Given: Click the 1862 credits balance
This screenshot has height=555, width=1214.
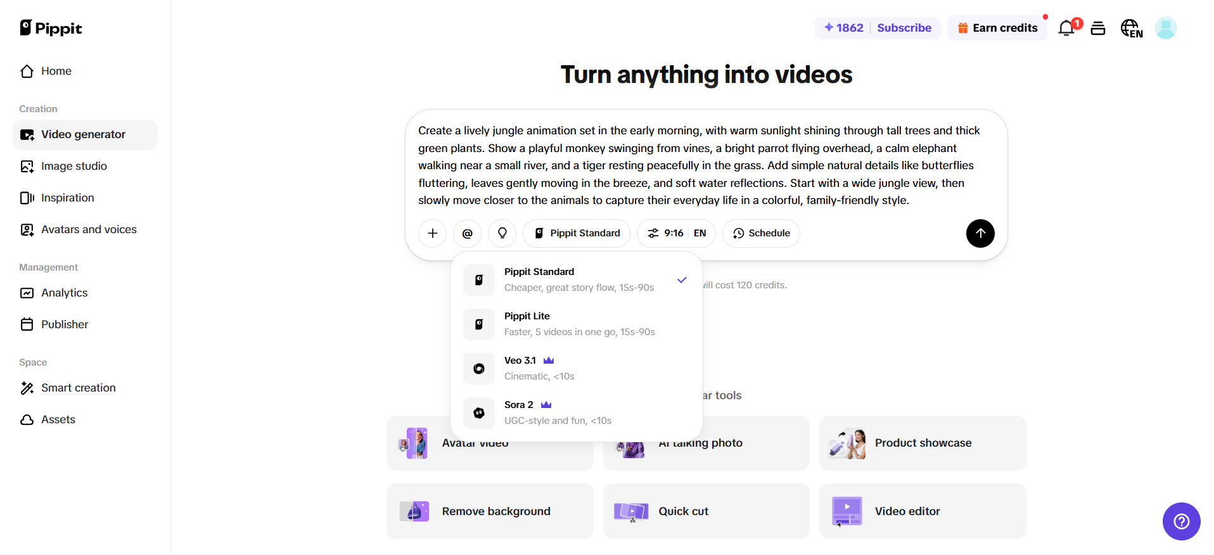Looking at the screenshot, I should (843, 28).
